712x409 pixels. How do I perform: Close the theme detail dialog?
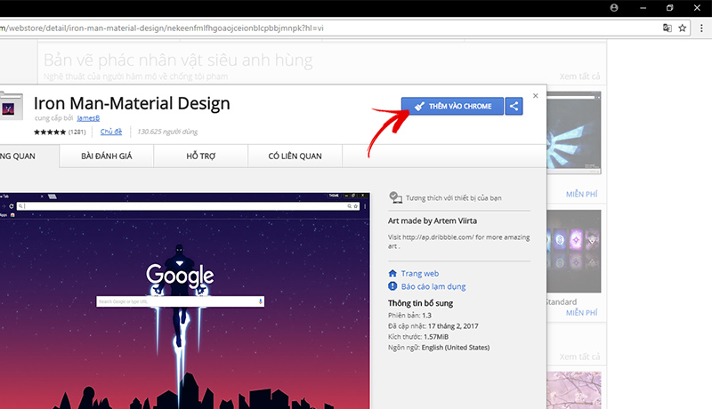536,96
